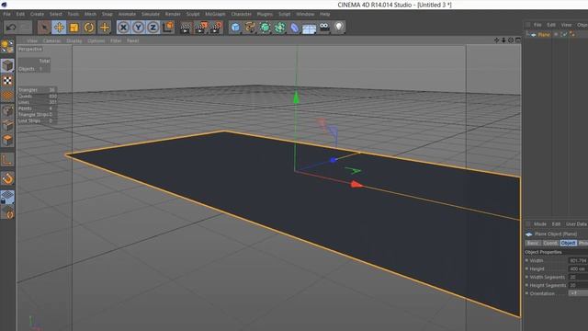Toggle the Y axis lock
The width and height of the screenshot is (588, 331).
tap(138, 28)
